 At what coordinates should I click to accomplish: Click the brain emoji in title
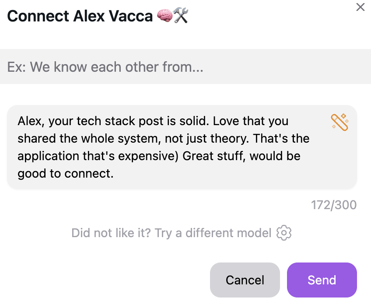coord(164,17)
